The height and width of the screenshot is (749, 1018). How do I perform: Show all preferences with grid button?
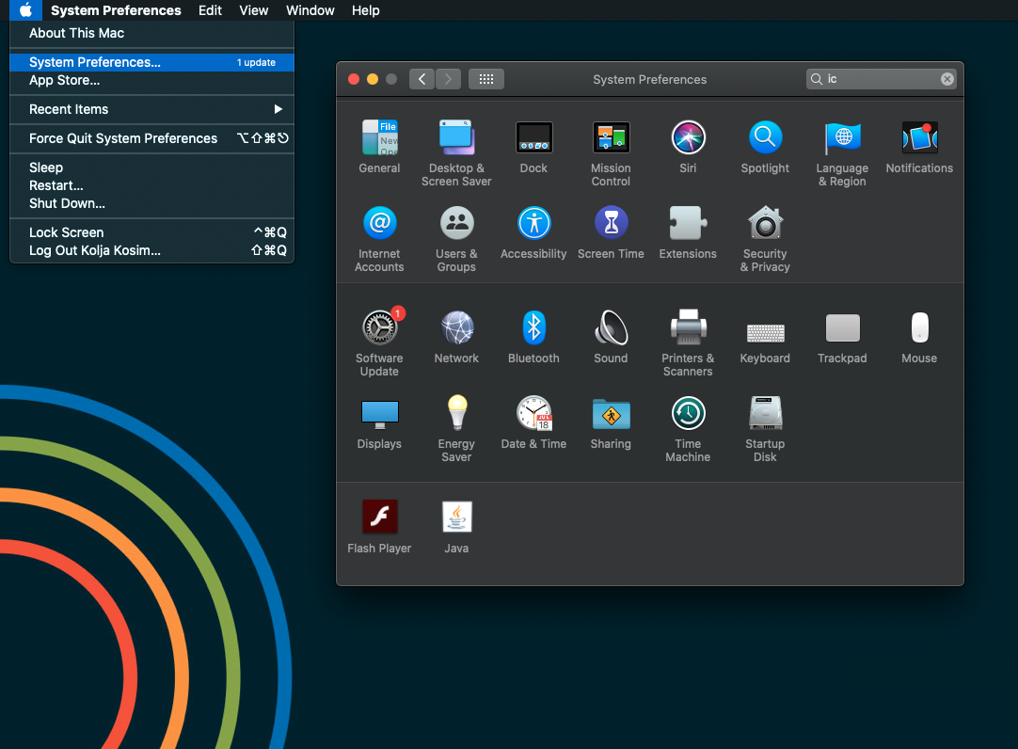point(486,79)
